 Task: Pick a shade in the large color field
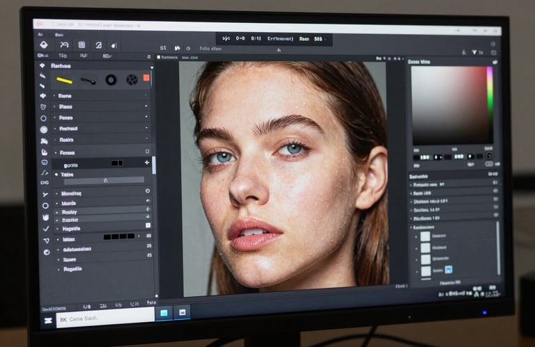pos(450,105)
